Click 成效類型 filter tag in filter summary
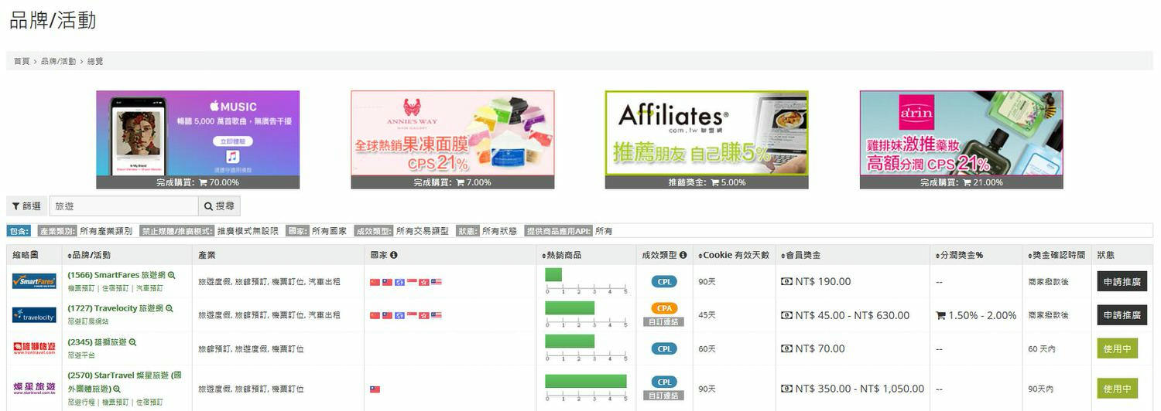 click(374, 231)
